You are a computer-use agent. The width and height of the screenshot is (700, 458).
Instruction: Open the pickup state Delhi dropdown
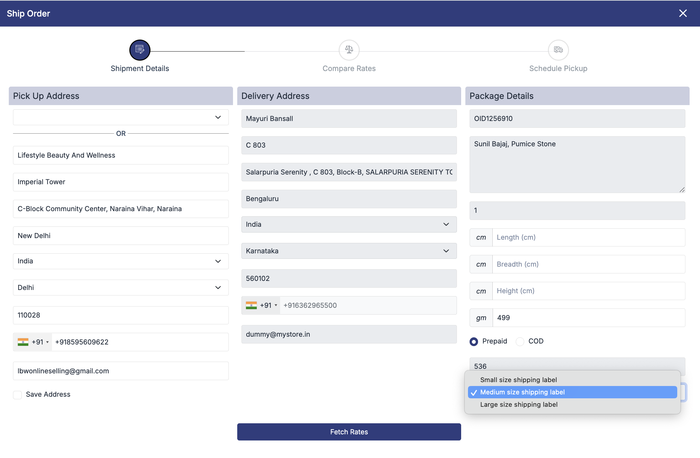tap(121, 288)
